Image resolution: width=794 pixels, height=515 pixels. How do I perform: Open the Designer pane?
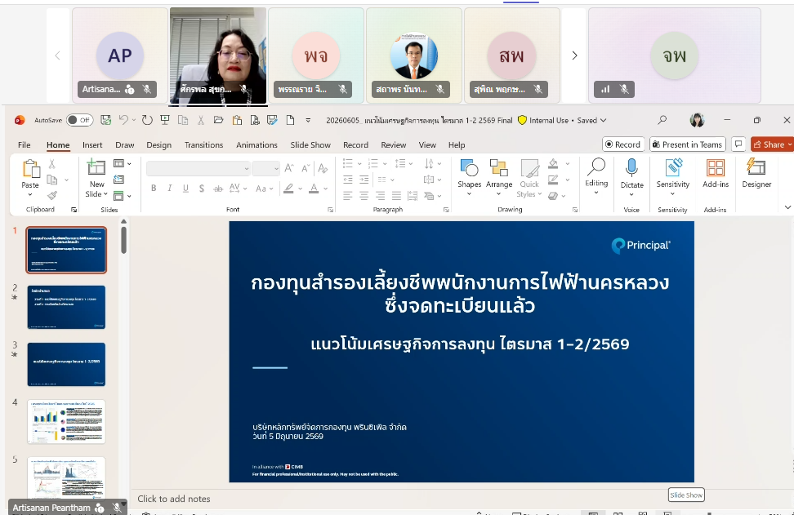(756, 173)
